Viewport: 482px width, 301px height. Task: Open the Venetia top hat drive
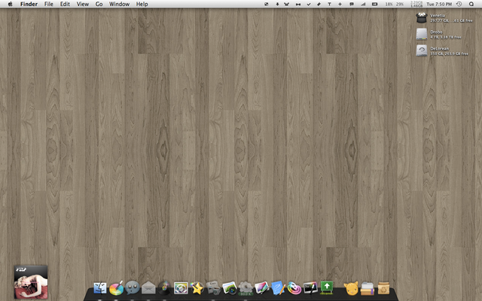point(422,17)
